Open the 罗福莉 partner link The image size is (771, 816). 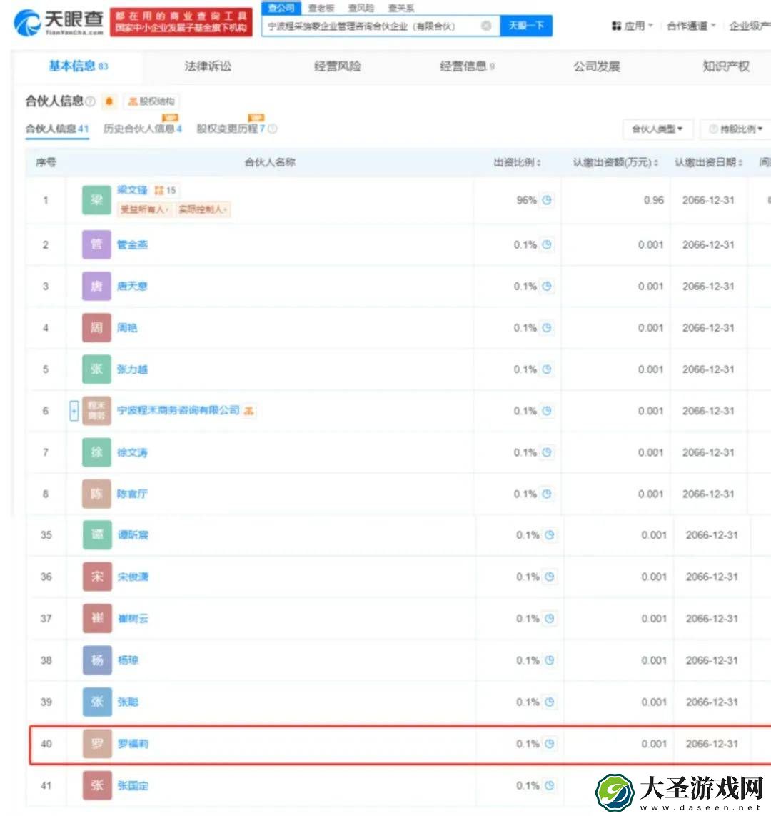pos(133,744)
